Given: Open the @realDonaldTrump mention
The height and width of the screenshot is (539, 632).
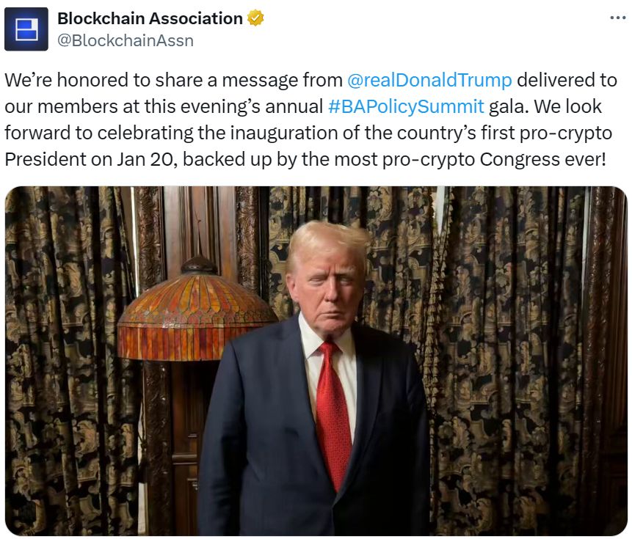Looking at the screenshot, I should tap(429, 79).
